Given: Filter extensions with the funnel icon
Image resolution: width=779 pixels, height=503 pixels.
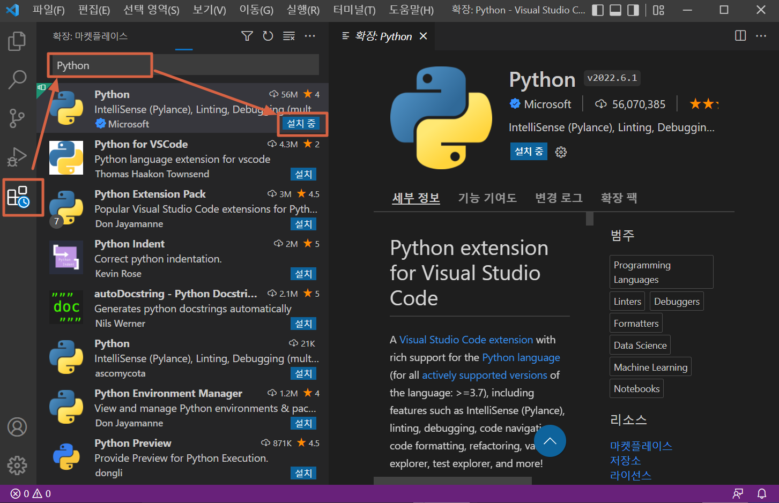Looking at the screenshot, I should [x=247, y=36].
